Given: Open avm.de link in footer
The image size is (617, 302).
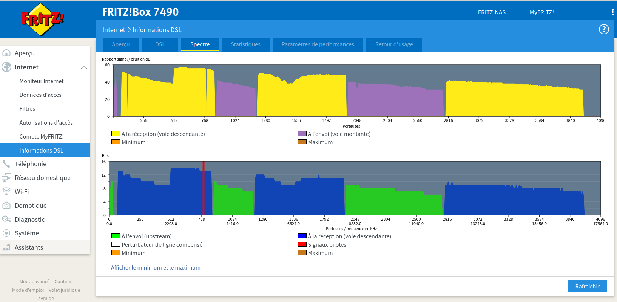Looking at the screenshot, I should pyautogui.click(x=46, y=299).
